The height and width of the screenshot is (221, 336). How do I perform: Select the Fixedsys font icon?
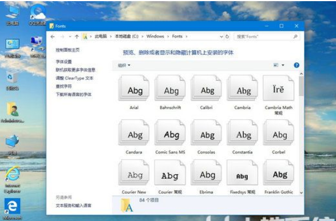click(242, 172)
